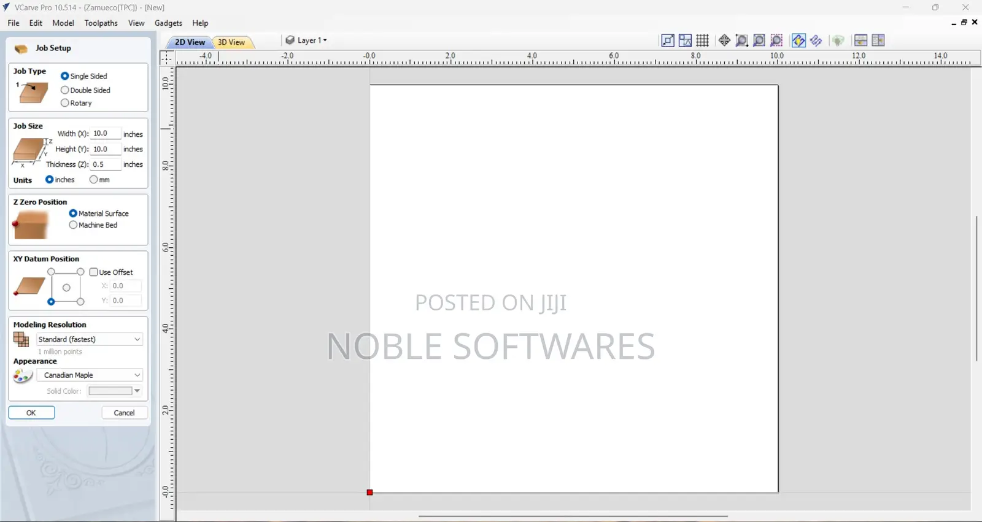This screenshot has height=522, width=982.
Task: Open the Canadian Maple appearance dropdown
Action: pos(90,375)
